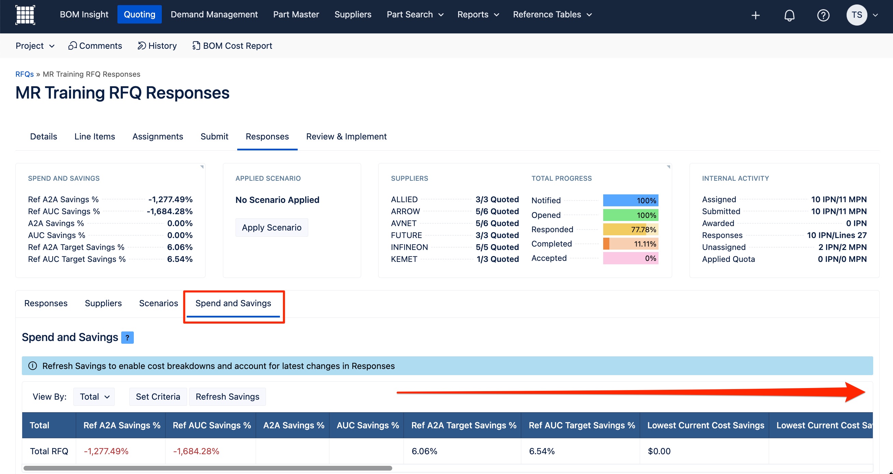Image resolution: width=893 pixels, height=474 pixels.
Task: Expand the Part Search menu
Action: click(415, 15)
